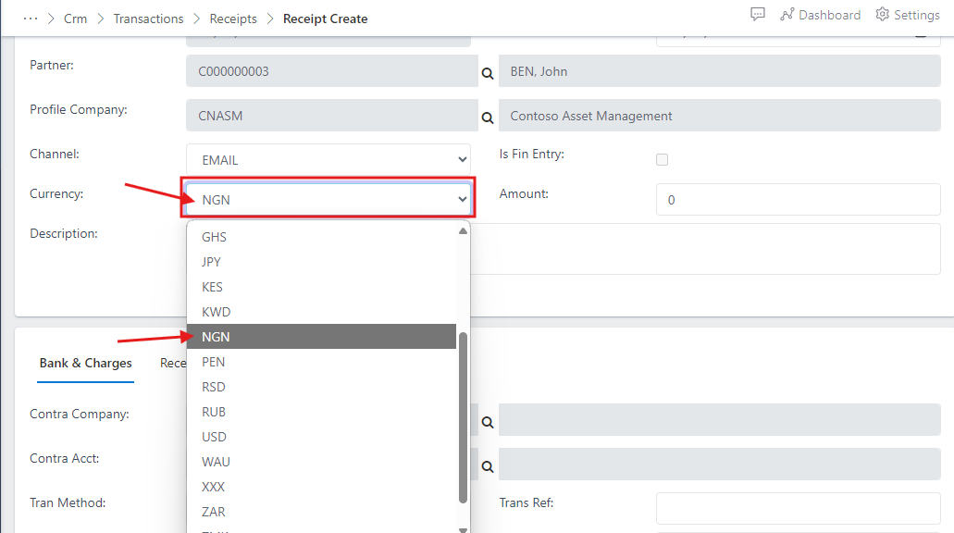
Task: Enable the Is Fin Entry checkbox
Action: (x=662, y=159)
